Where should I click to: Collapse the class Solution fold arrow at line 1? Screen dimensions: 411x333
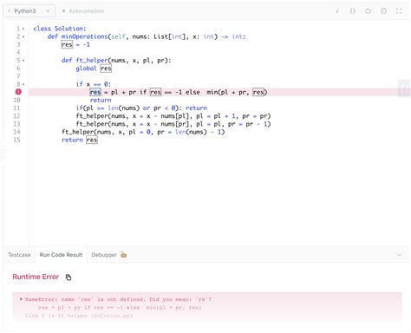pos(23,29)
